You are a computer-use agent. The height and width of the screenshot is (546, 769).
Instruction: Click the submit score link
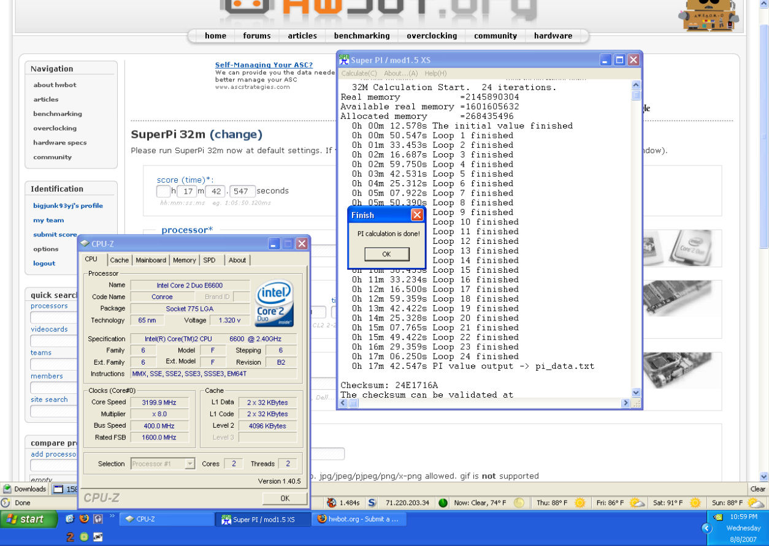tap(55, 235)
